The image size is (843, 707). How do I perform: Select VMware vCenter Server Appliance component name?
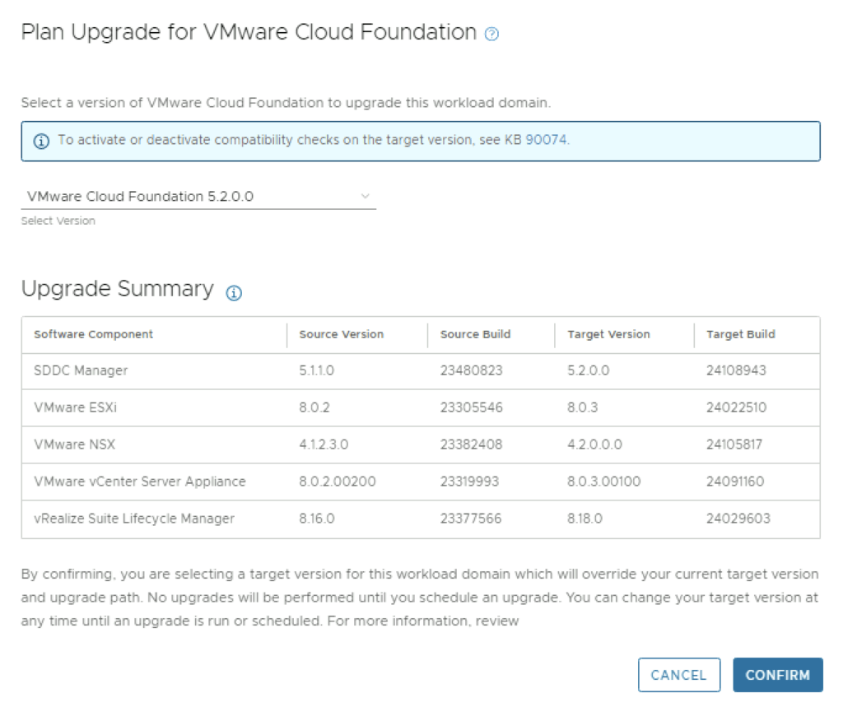(139, 481)
